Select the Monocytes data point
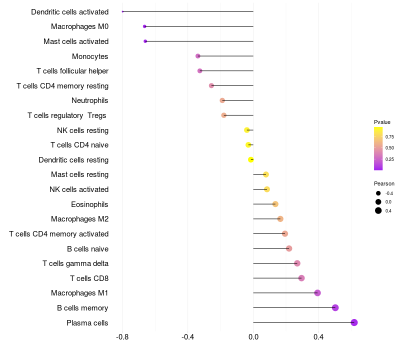This screenshot has height=350, width=400. click(198, 56)
